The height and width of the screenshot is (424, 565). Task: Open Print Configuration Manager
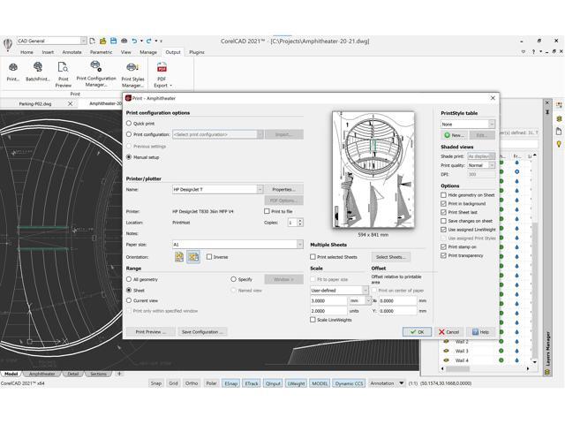96,74
